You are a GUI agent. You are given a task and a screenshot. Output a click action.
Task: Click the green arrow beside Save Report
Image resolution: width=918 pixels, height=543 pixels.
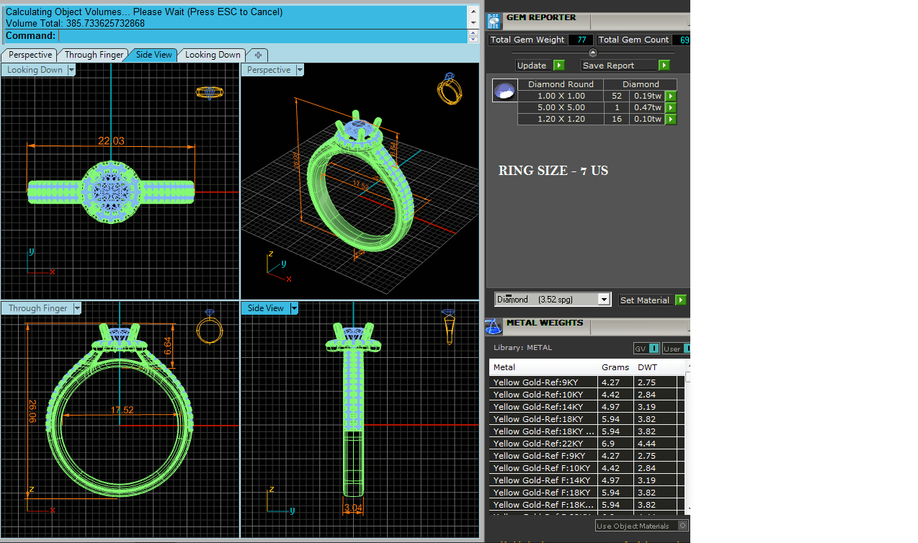664,66
